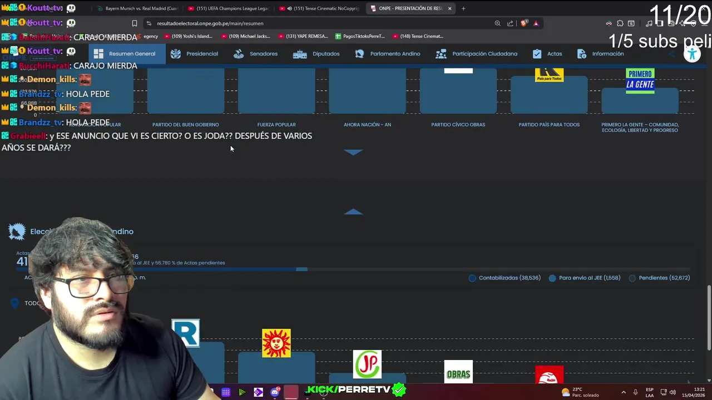Screen dimensions: 712x400
Task: Switch to the Bayern Munich vs Real Madrid tab
Action: click(137, 8)
